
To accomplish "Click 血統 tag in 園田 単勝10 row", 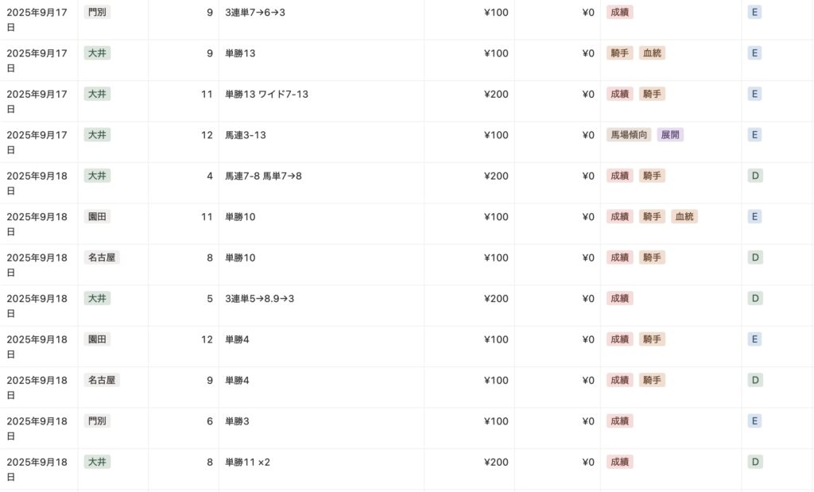I will [684, 217].
